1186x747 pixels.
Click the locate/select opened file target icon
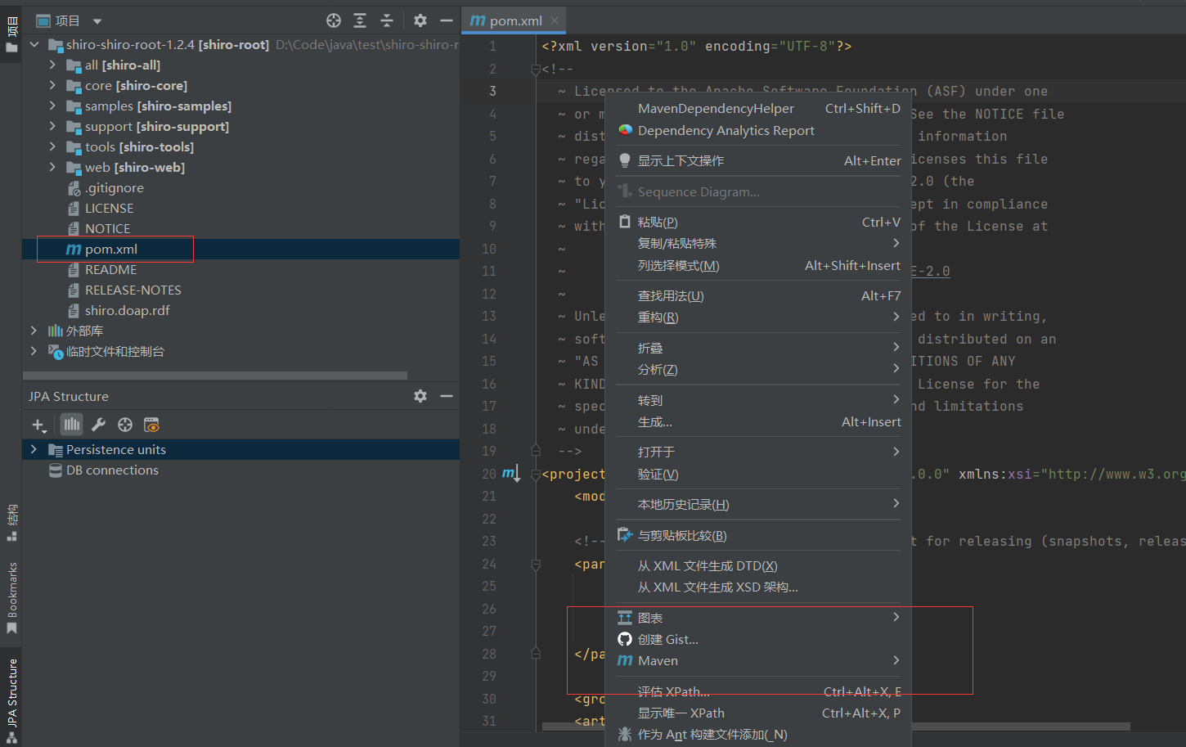click(334, 20)
